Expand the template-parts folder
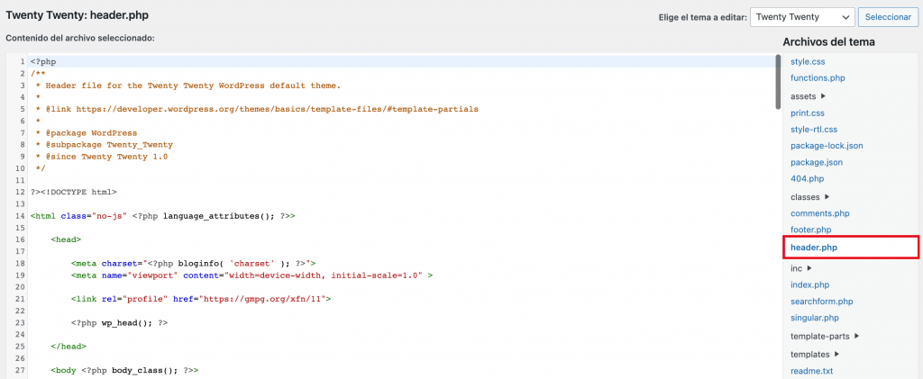Screen dimensions: 923x379 pos(825,336)
